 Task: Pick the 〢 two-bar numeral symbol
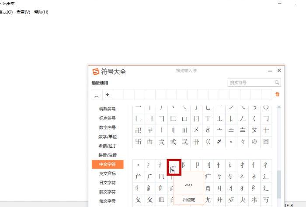coord(173,130)
